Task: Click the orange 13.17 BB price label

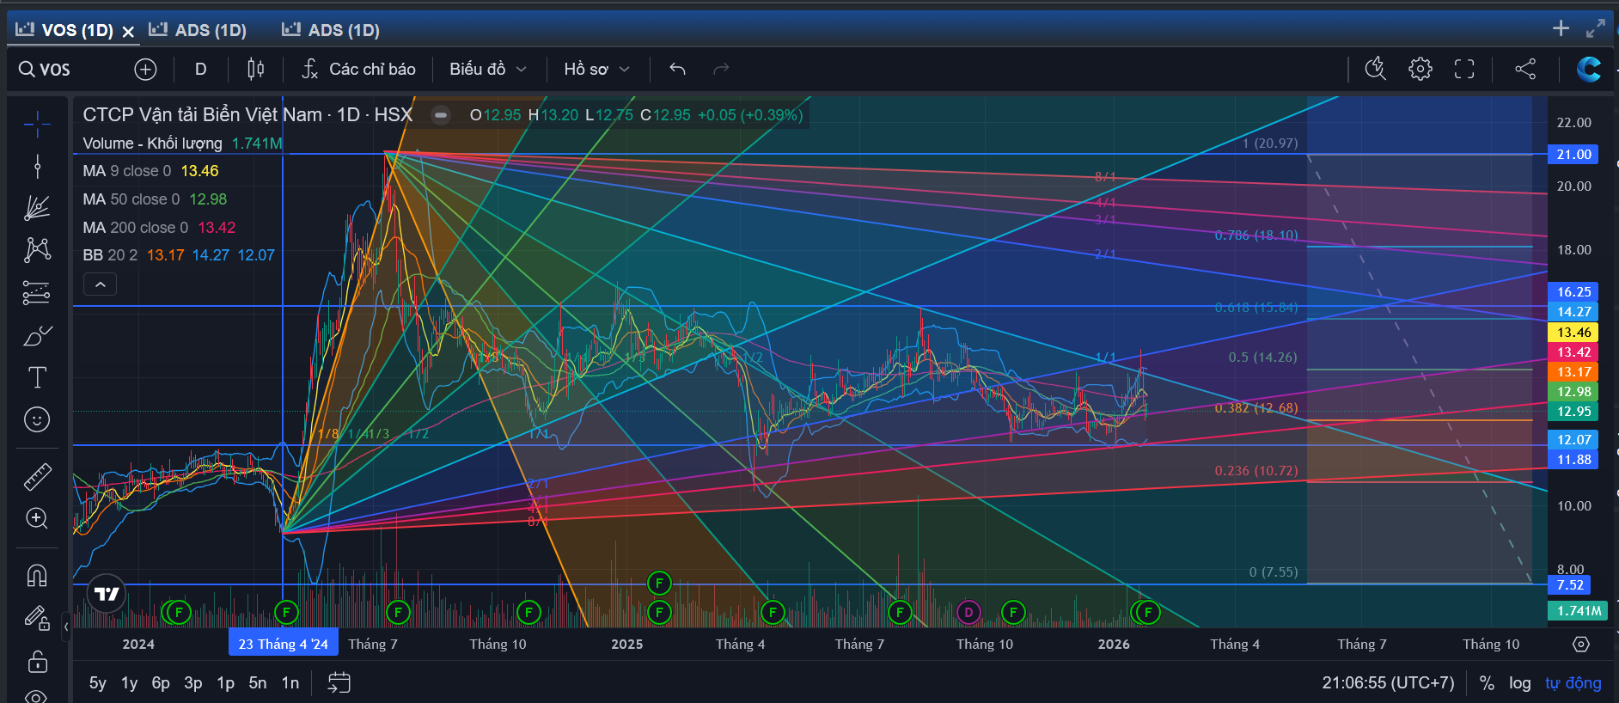Action: click(1573, 372)
